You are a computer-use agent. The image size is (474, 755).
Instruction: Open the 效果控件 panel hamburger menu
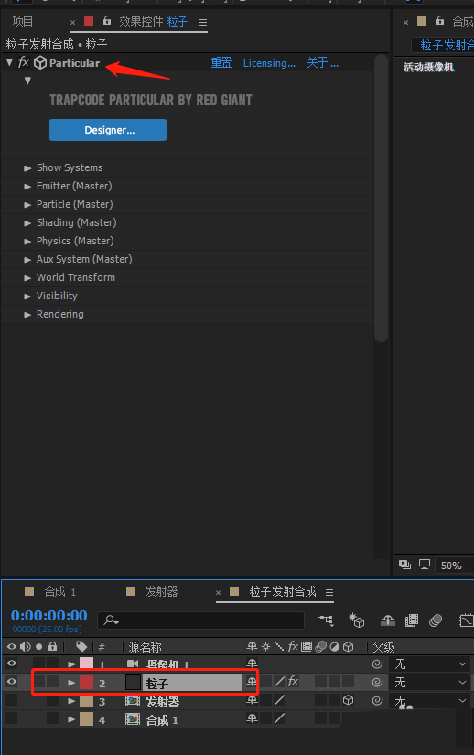[203, 22]
